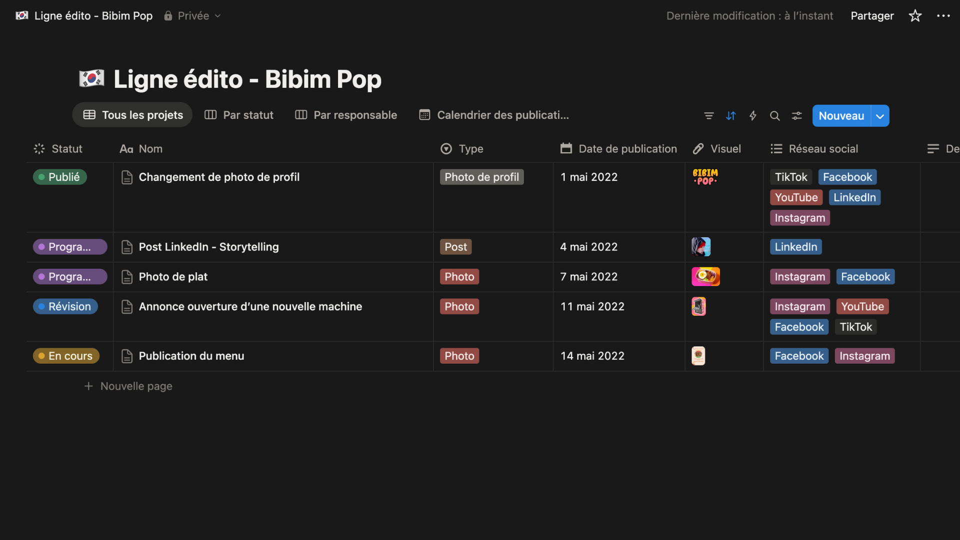
Task: Open the Photo de plat visual thumbnail
Action: [705, 276]
